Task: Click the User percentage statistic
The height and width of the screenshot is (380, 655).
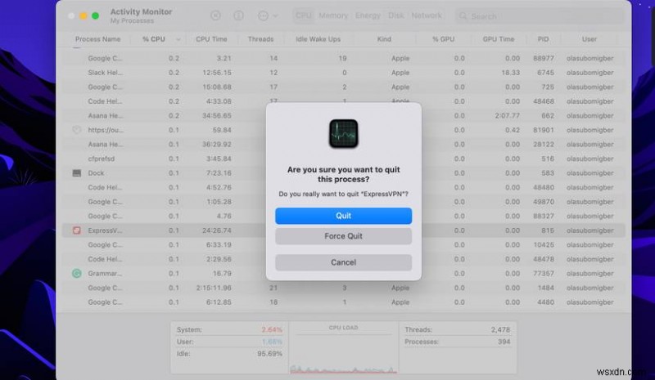Action: click(229, 342)
